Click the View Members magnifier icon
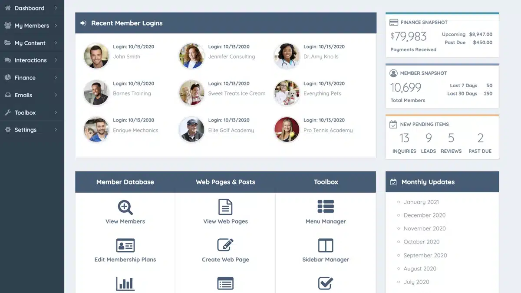The height and width of the screenshot is (293, 521). click(x=125, y=207)
